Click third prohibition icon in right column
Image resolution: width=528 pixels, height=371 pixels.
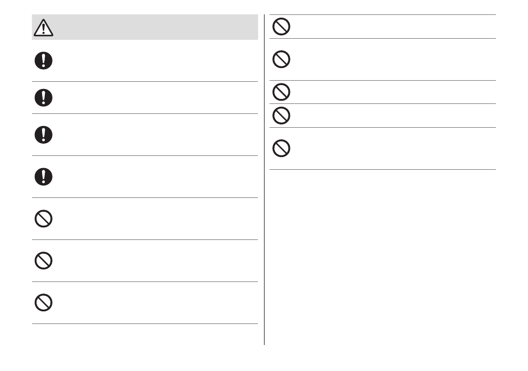(x=281, y=92)
